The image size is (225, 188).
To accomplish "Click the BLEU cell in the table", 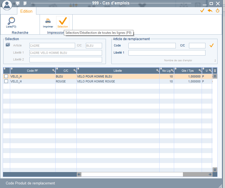I will coord(66,76).
